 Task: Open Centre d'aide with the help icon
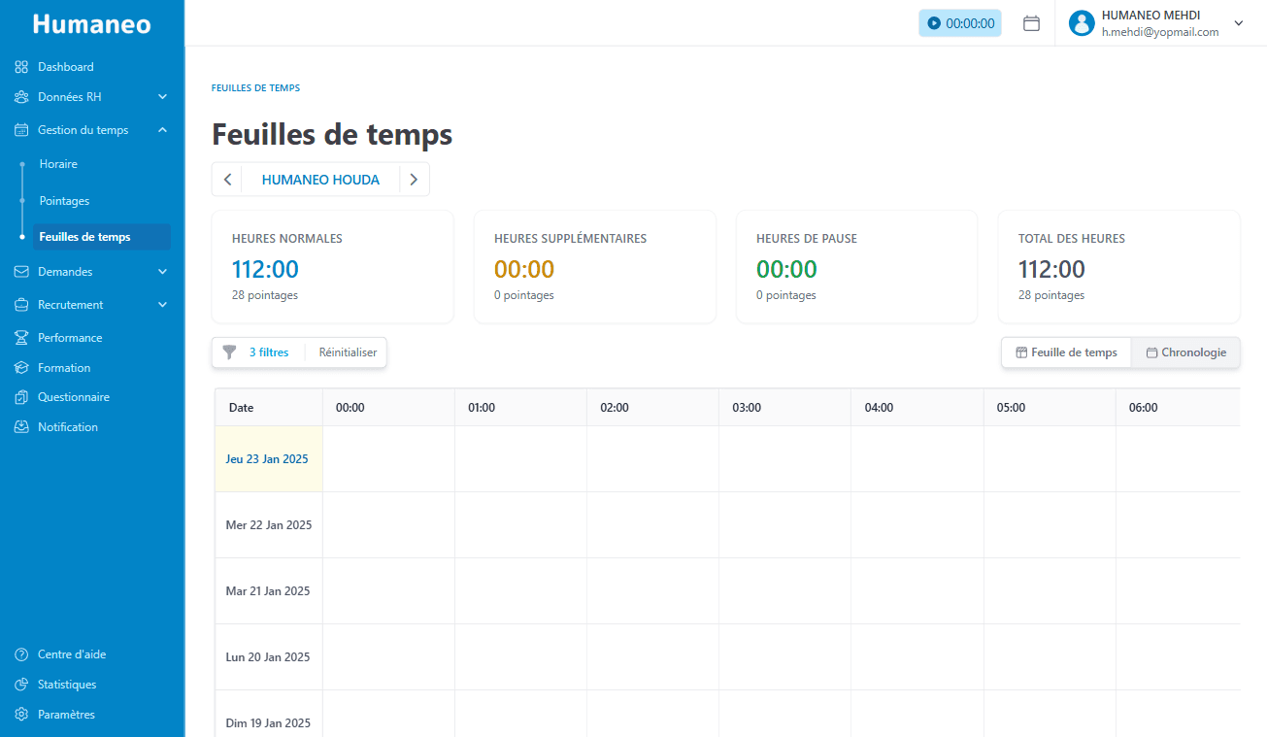20,653
